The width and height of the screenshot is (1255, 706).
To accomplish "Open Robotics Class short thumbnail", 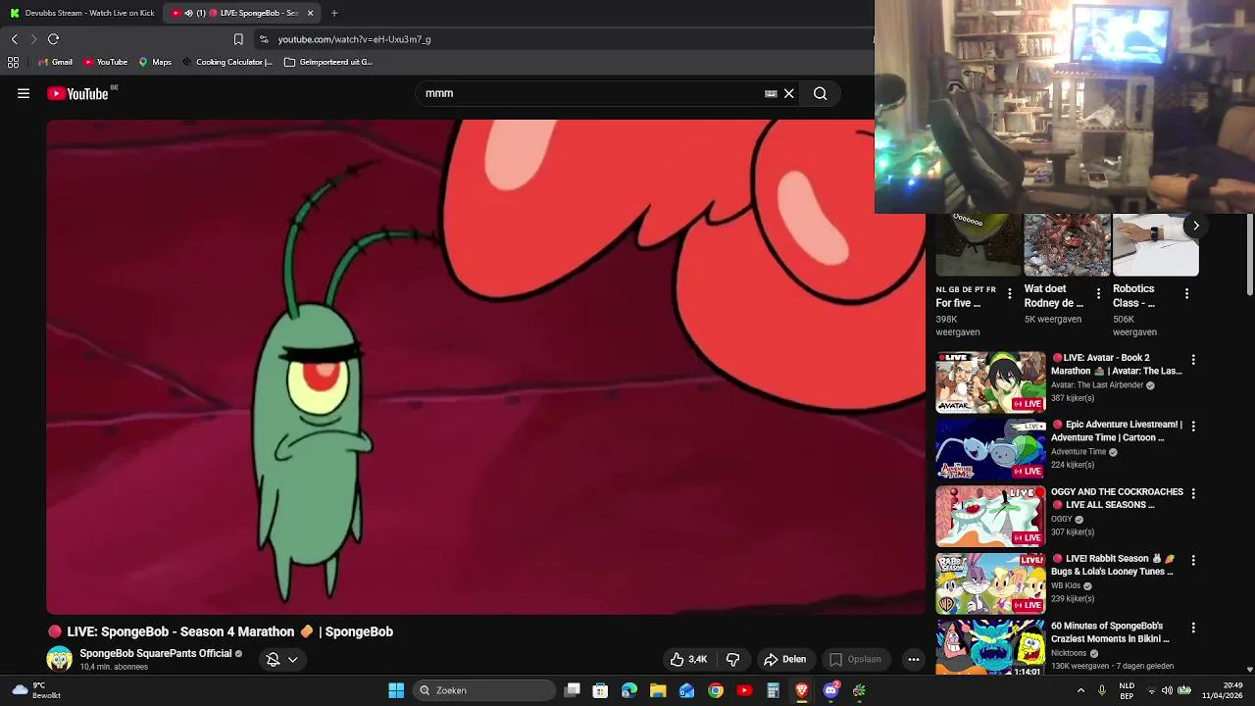I will pyautogui.click(x=1155, y=245).
